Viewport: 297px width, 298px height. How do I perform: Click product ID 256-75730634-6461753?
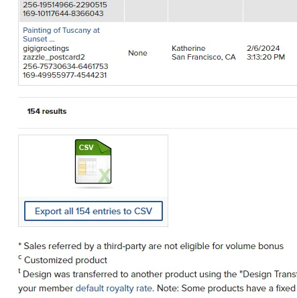coord(66,66)
